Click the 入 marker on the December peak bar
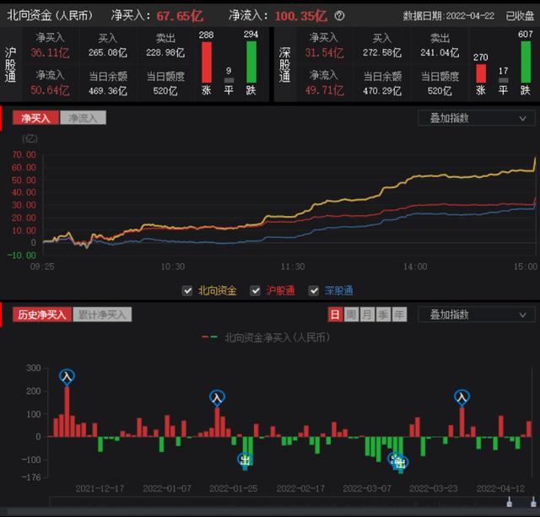 click(67, 376)
